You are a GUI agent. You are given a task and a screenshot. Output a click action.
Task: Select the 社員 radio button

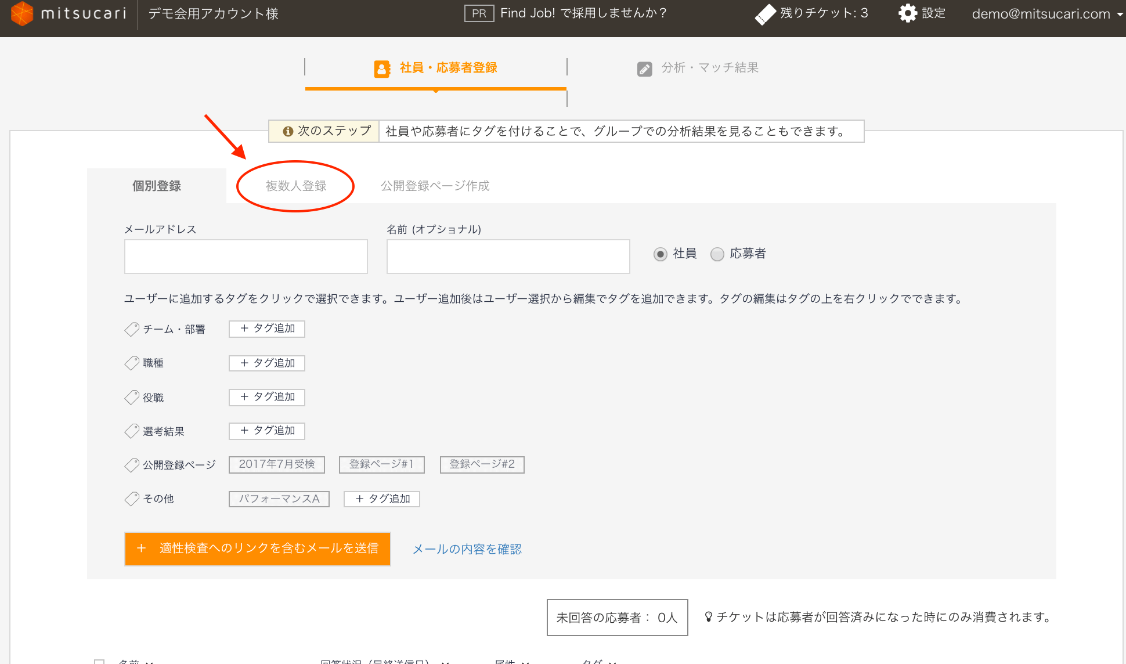pyautogui.click(x=660, y=254)
